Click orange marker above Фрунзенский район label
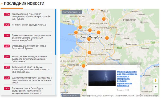Screen dimensions: 161x99 click(x=89, y=52)
